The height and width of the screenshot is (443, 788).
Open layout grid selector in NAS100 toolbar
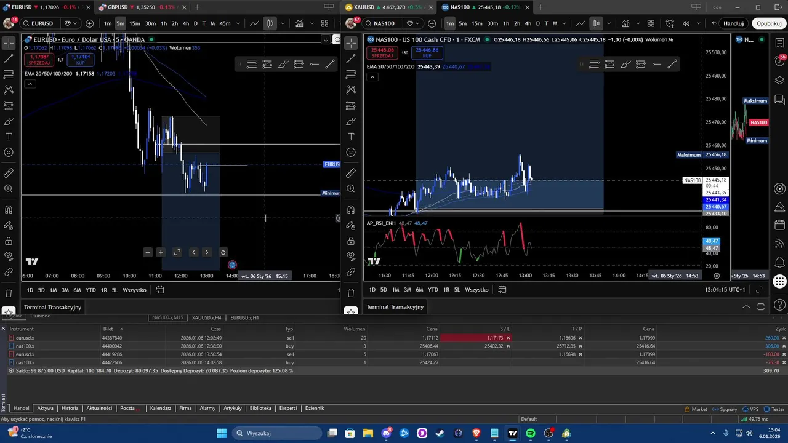pos(651,23)
